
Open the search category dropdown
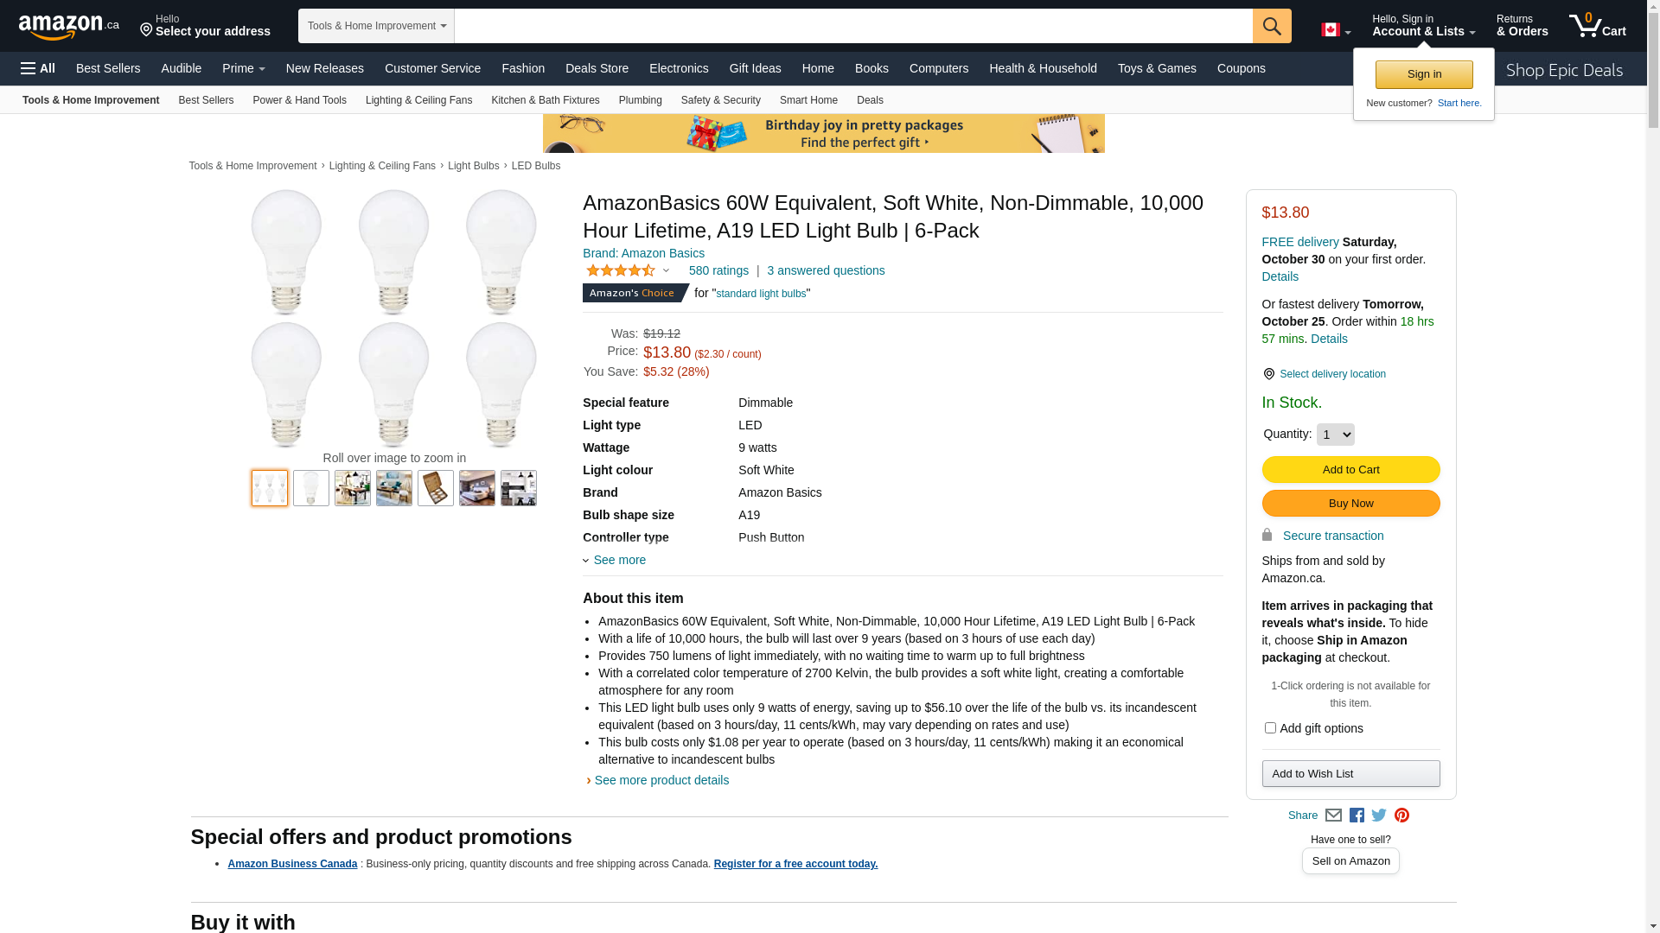pos(376,26)
